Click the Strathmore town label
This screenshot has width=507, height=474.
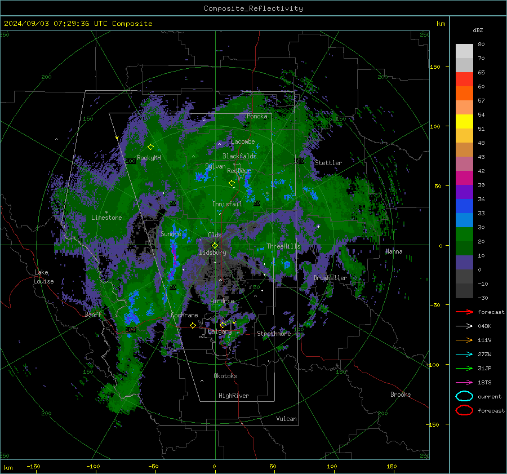274,334
